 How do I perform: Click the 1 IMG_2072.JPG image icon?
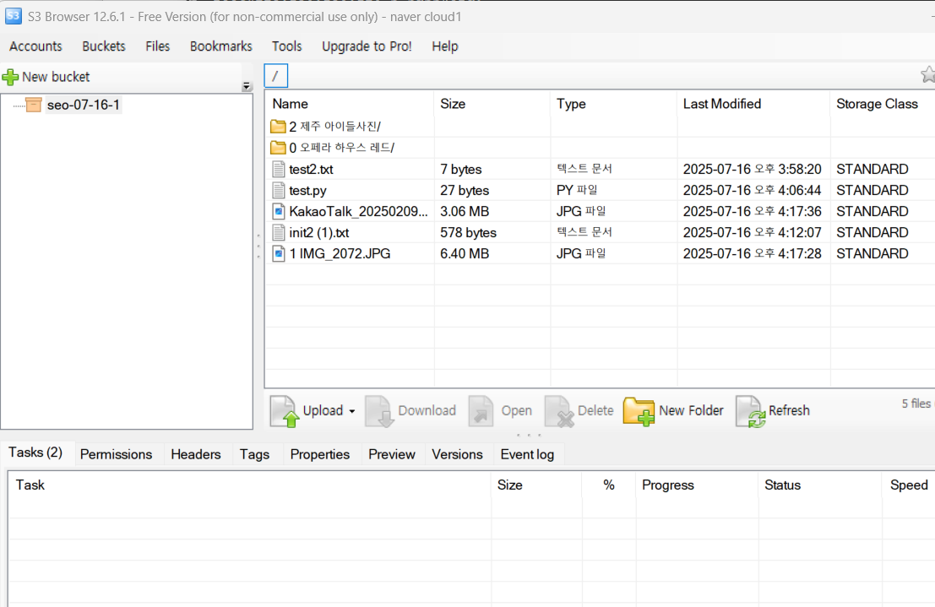coord(279,253)
